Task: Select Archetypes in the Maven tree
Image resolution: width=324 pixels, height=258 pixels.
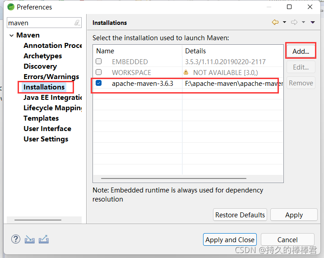Action: (43, 56)
